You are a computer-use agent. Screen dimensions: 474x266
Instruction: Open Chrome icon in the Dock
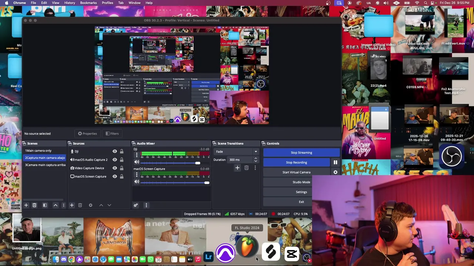pos(71,260)
